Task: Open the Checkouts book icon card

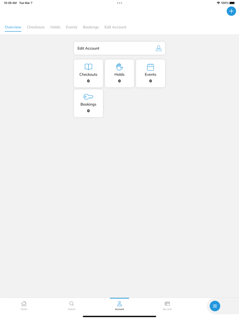Action: click(88, 74)
